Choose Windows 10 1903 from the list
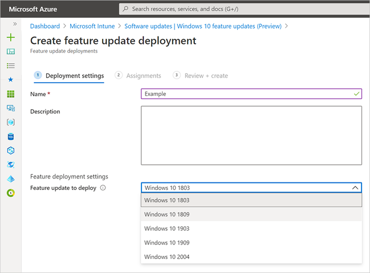 point(251,229)
